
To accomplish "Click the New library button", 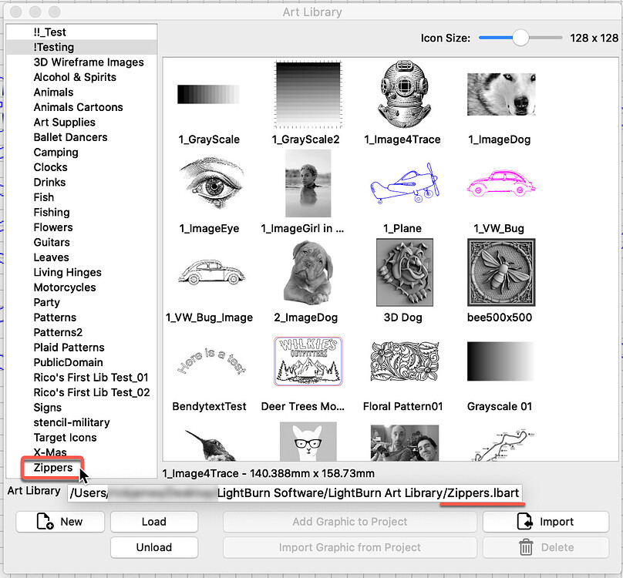I will pos(60,521).
